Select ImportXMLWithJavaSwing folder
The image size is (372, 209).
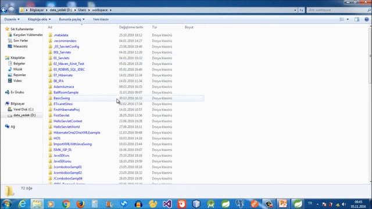[73, 144]
